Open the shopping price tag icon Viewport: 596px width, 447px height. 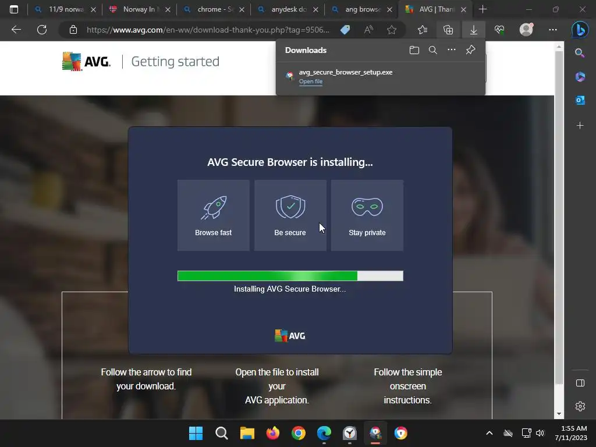click(345, 30)
